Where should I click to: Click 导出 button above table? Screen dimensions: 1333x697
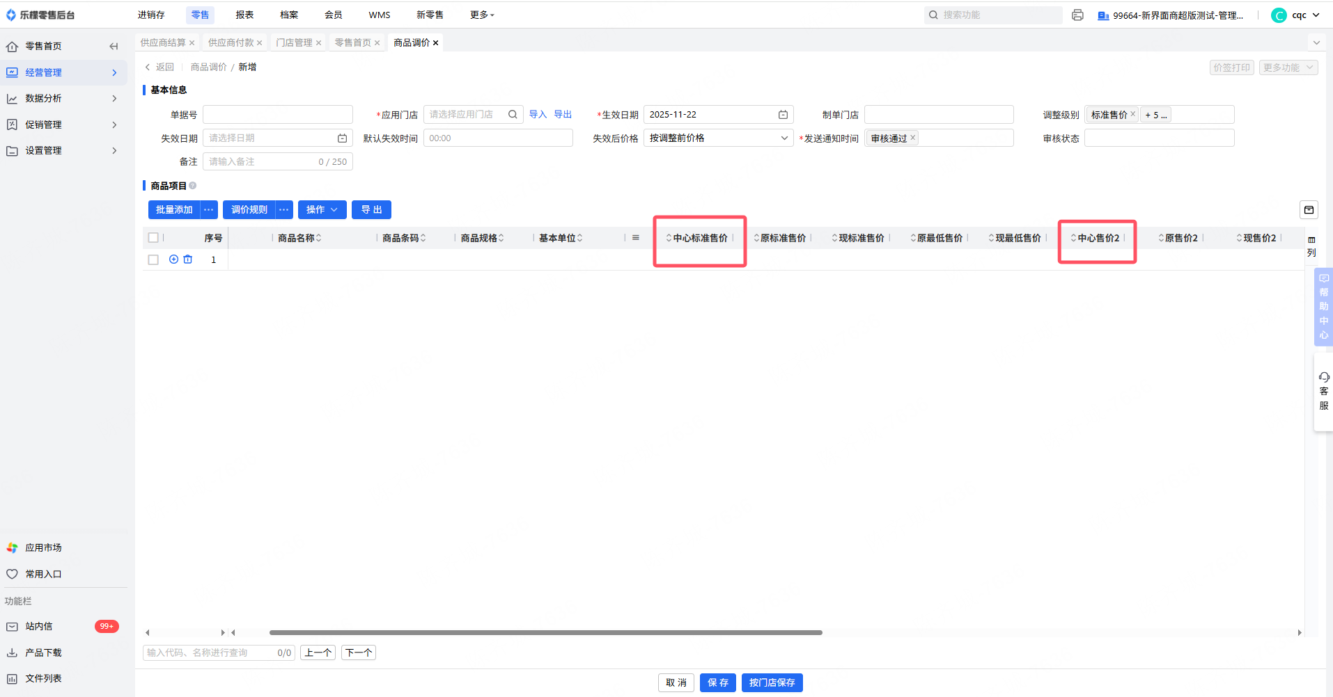tap(371, 210)
